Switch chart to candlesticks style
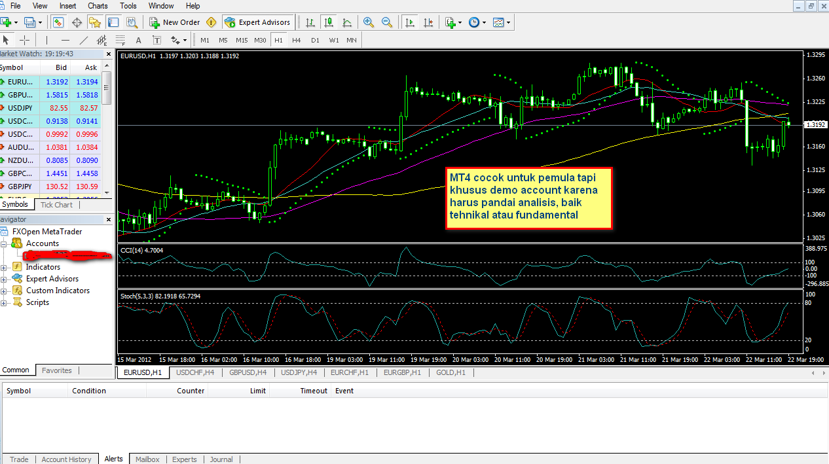The width and height of the screenshot is (829, 464). tap(328, 22)
